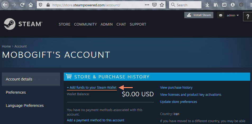Open page actions three-dot menu in address bar
The image size is (252, 124).
147,5
